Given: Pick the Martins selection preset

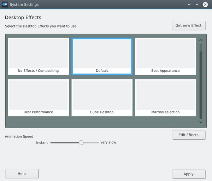Looking at the screenshot, I should (x=165, y=98).
